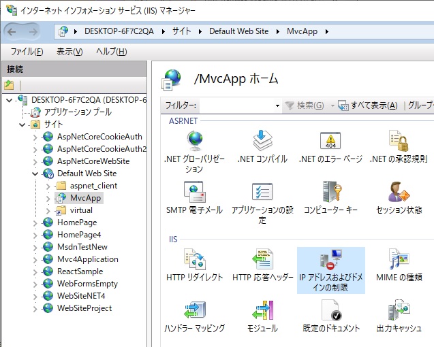Click the connect icon in 接続 toolbar
Viewport: 434px width, 347px height.
click(9, 85)
